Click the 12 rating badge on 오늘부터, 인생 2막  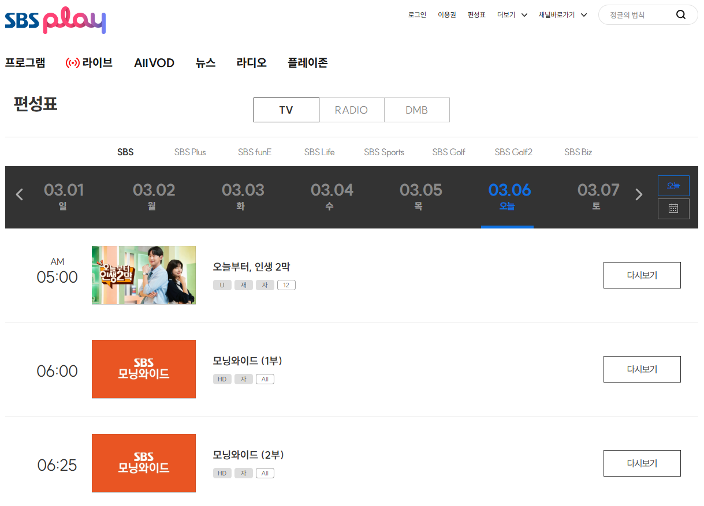(286, 284)
